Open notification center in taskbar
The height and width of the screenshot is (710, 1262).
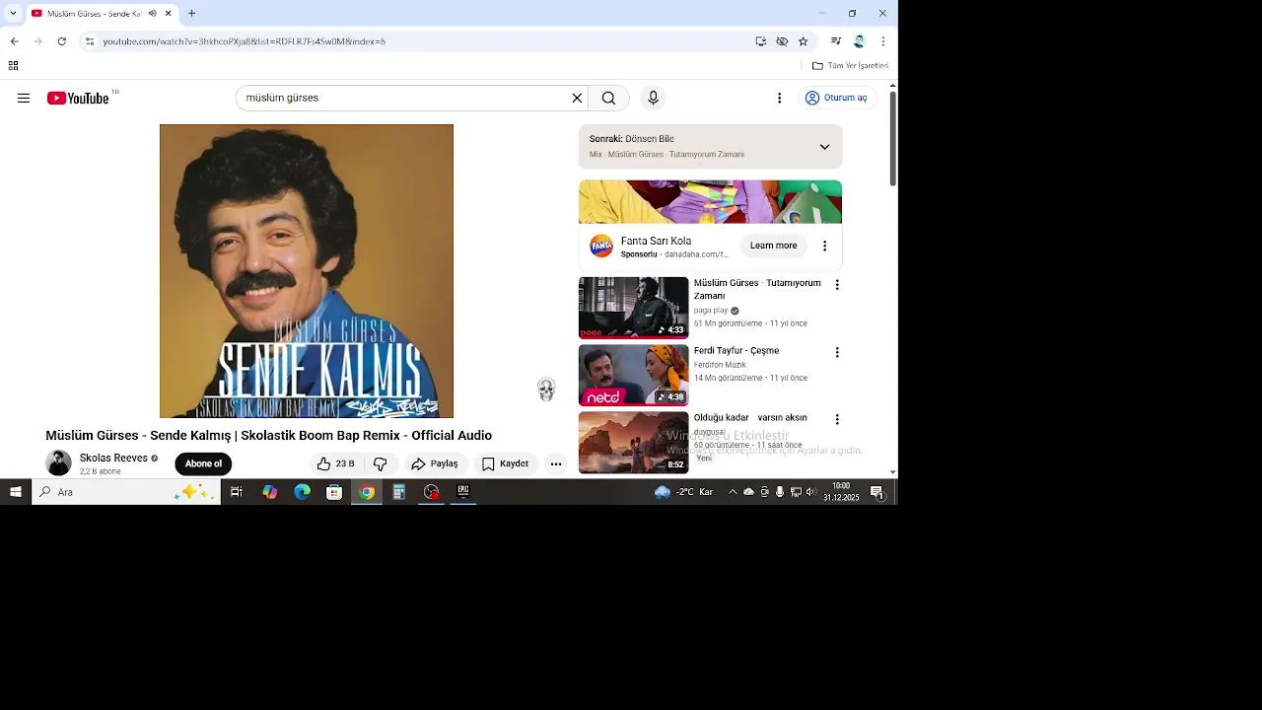click(x=876, y=492)
